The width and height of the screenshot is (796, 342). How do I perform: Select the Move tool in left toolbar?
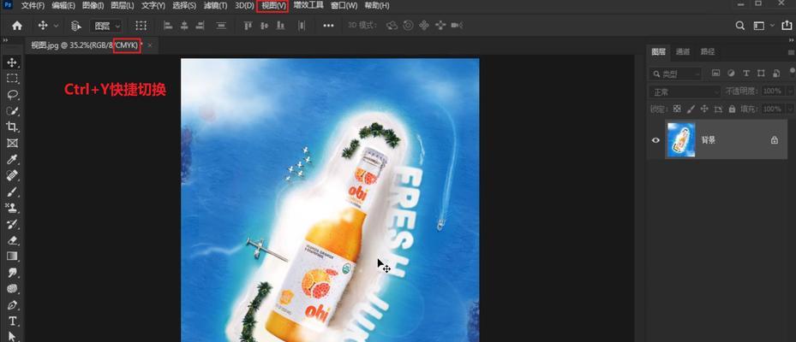click(12, 62)
